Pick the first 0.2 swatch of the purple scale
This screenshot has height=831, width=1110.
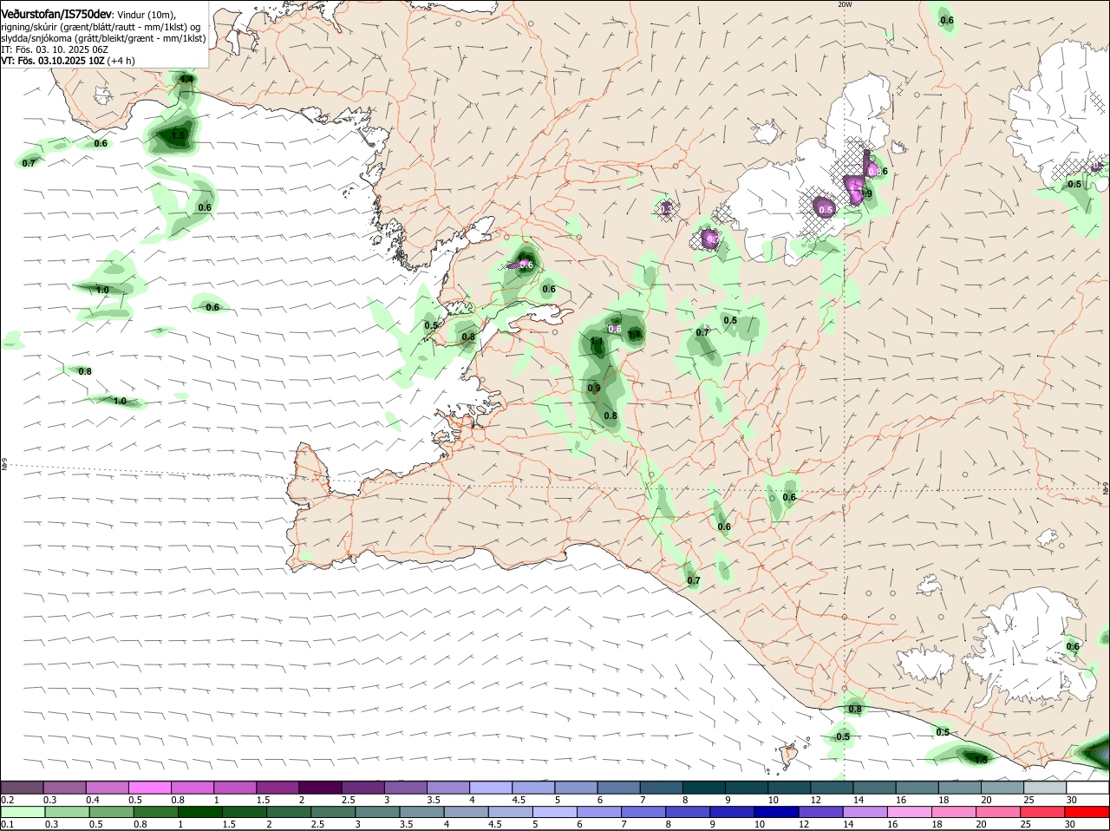(23, 787)
